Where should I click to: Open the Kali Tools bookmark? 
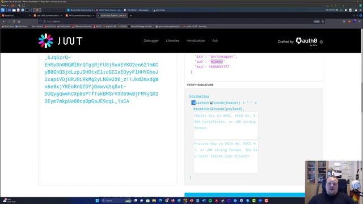pyautogui.click(x=22, y=27)
